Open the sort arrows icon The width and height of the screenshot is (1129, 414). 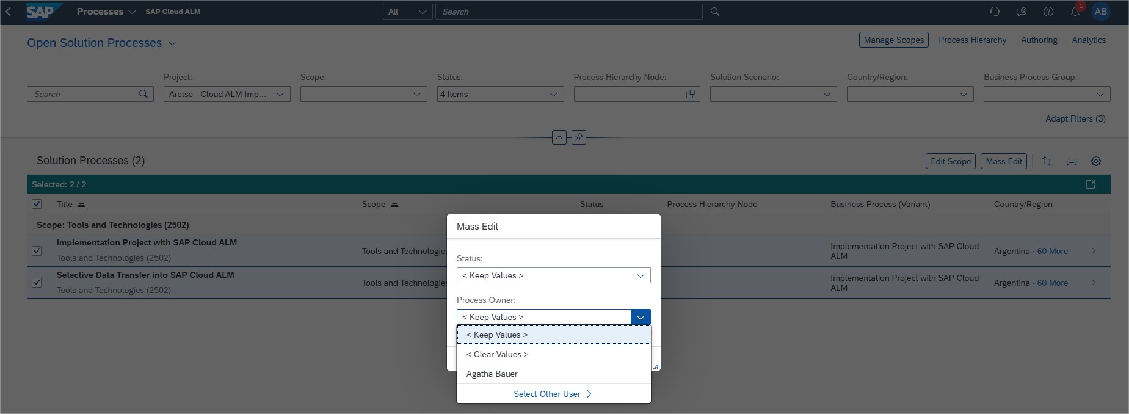(x=1047, y=161)
